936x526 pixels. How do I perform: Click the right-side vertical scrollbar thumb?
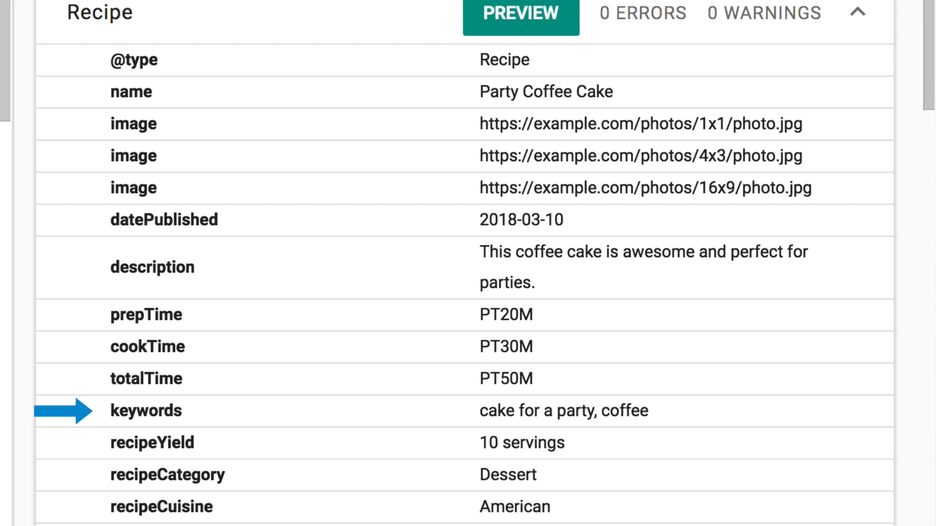click(x=929, y=55)
